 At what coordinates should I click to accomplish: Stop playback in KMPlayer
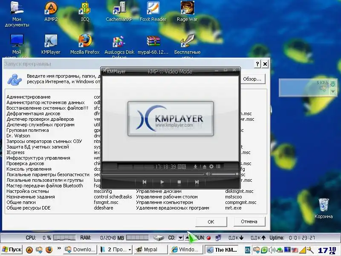(179, 182)
